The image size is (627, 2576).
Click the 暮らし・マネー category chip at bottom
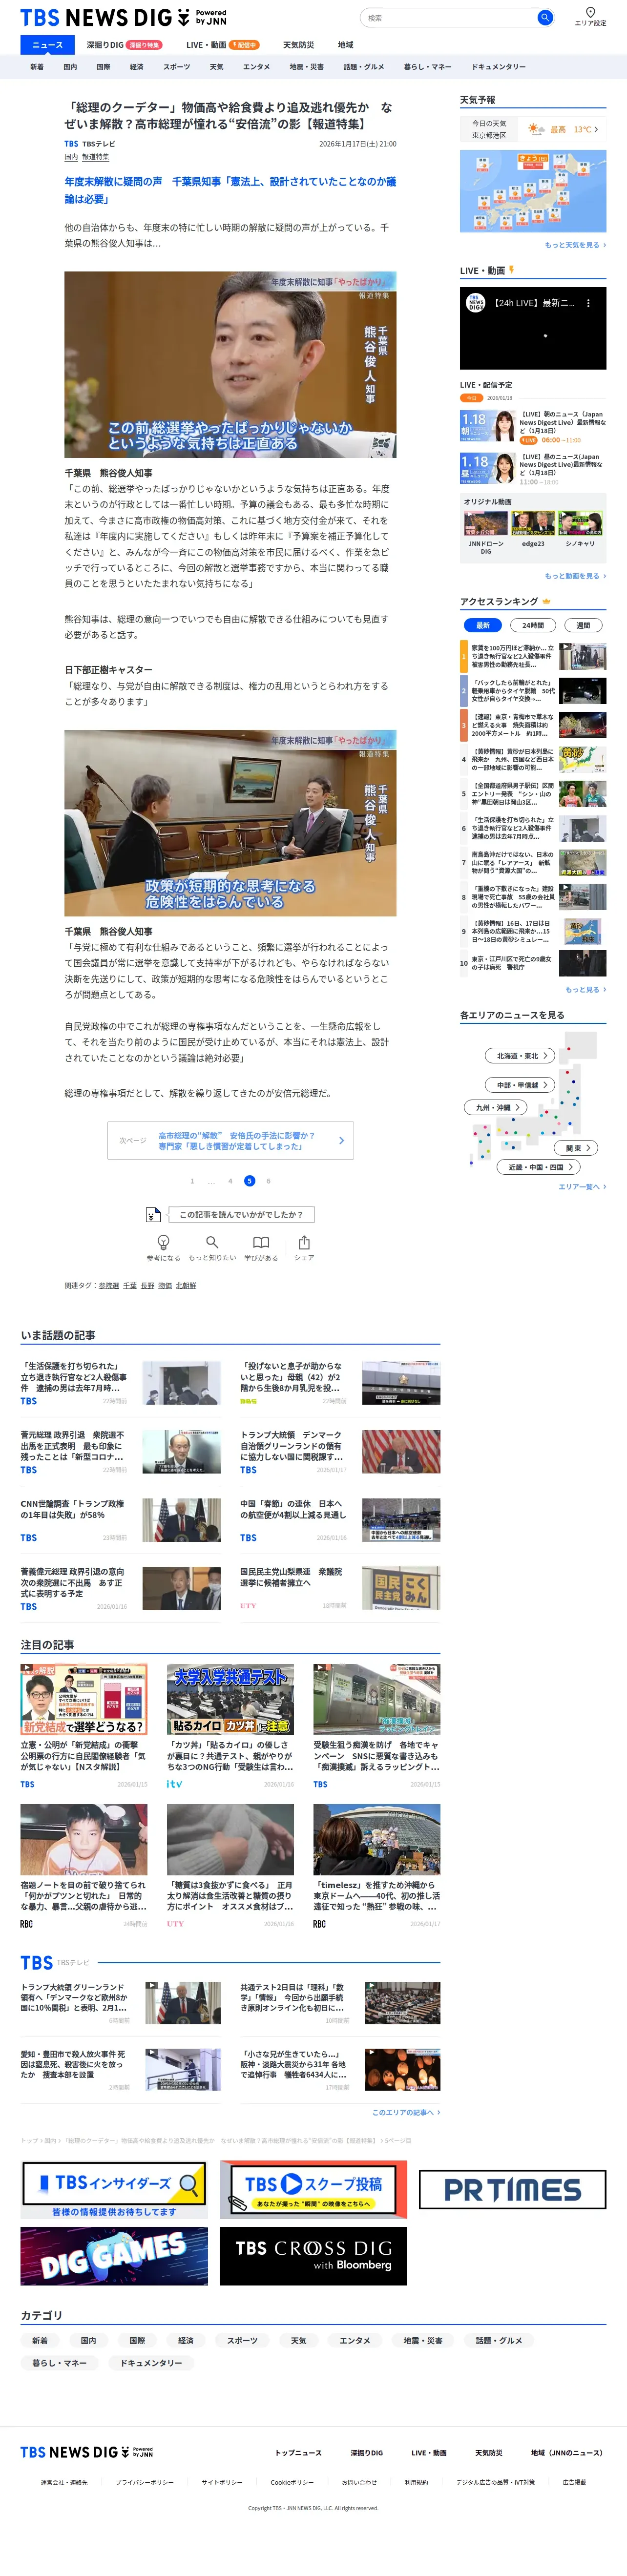pyautogui.click(x=59, y=2362)
